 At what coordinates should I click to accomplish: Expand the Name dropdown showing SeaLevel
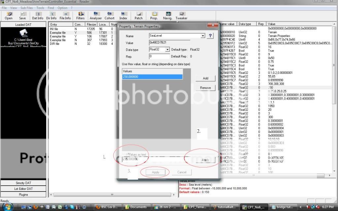[203, 36]
